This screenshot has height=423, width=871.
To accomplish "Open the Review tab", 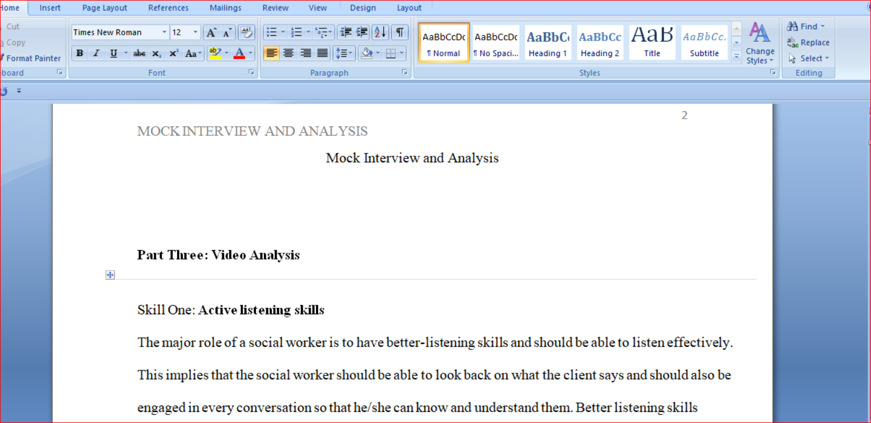I will click(x=275, y=8).
